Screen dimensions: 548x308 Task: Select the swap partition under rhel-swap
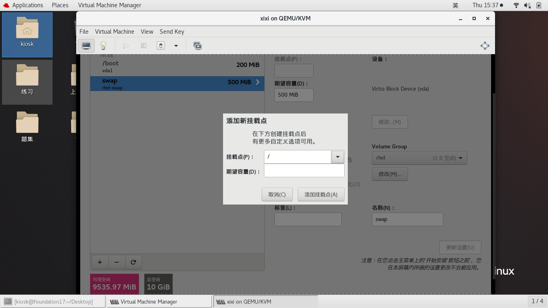177,83
